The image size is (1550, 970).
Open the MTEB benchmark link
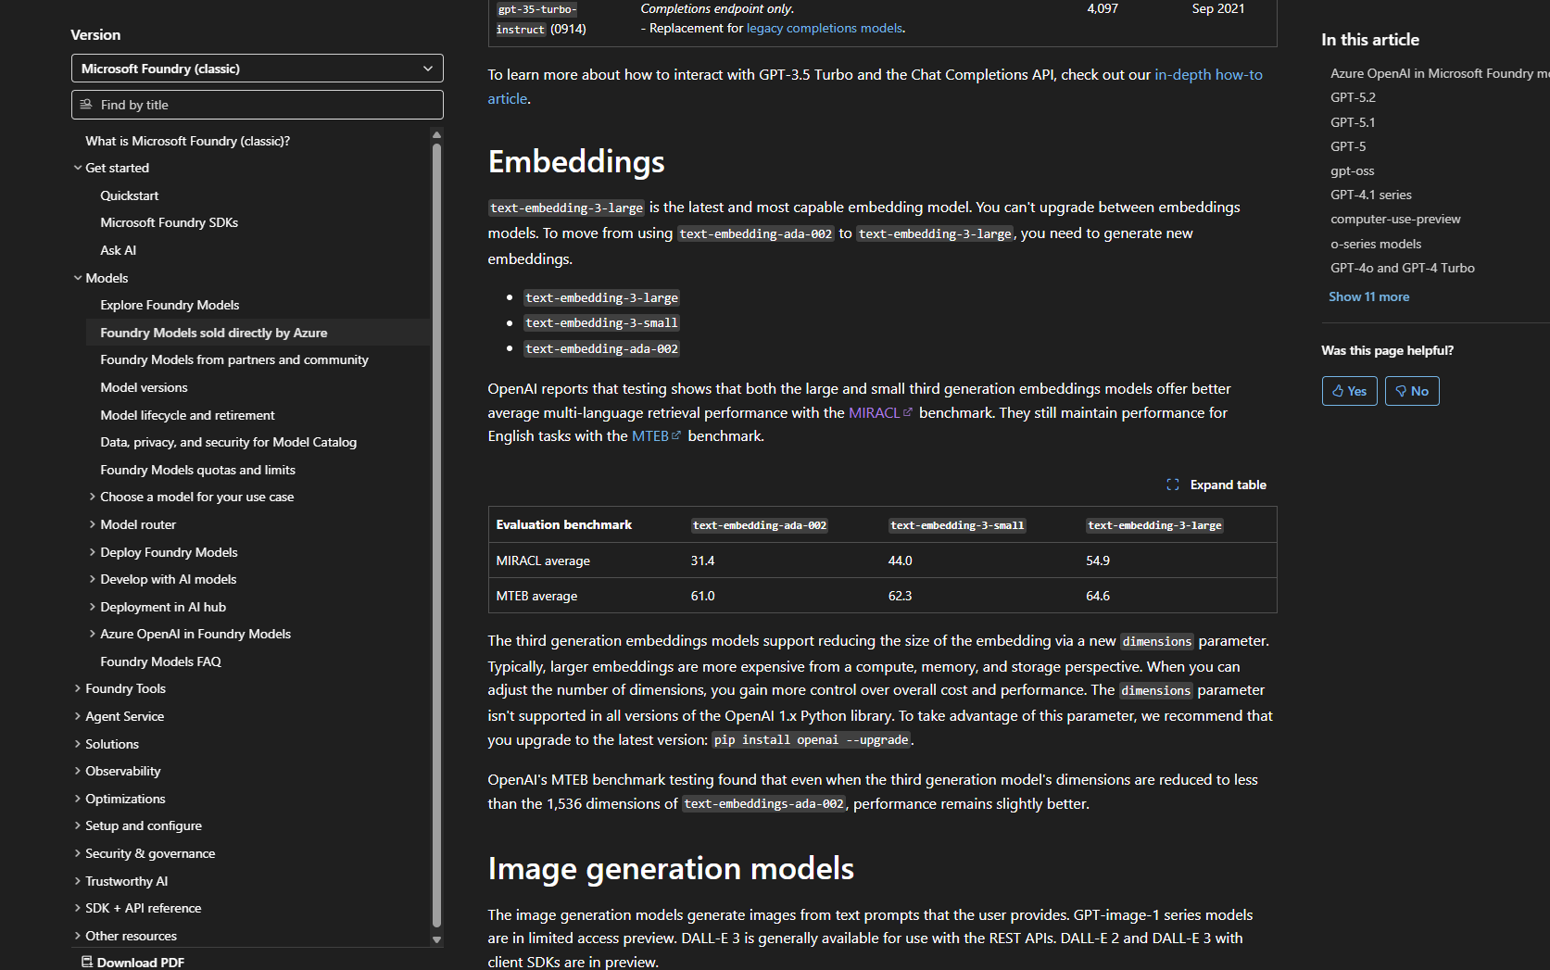[x=657, y=435]
